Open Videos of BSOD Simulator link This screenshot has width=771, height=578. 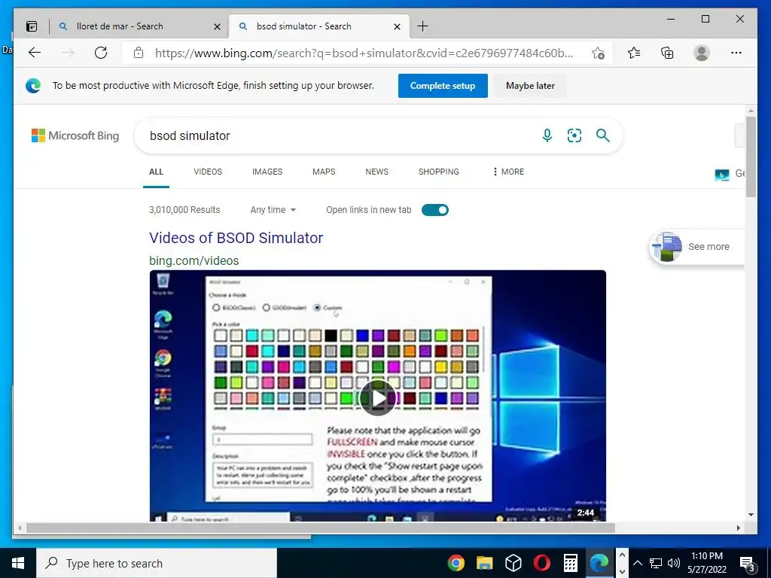[236, 238]
